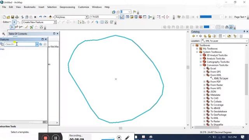Viewport: 249px width, 140px height.
Task: Close the Create Features panel
Action: pos(46,39)
